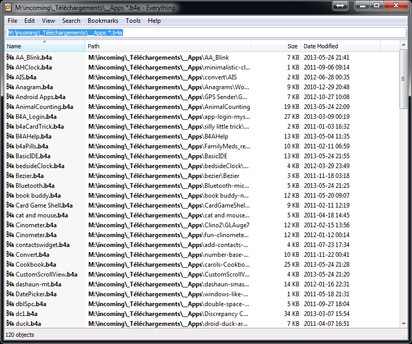Click the B4A icon of Convert.b4a

point(10,254)
